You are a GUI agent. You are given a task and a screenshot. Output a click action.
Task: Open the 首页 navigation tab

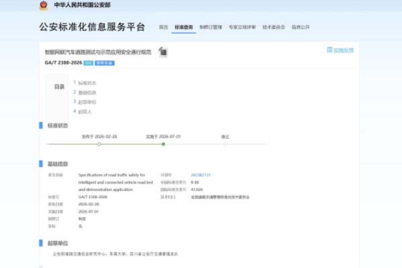point(163,27)
